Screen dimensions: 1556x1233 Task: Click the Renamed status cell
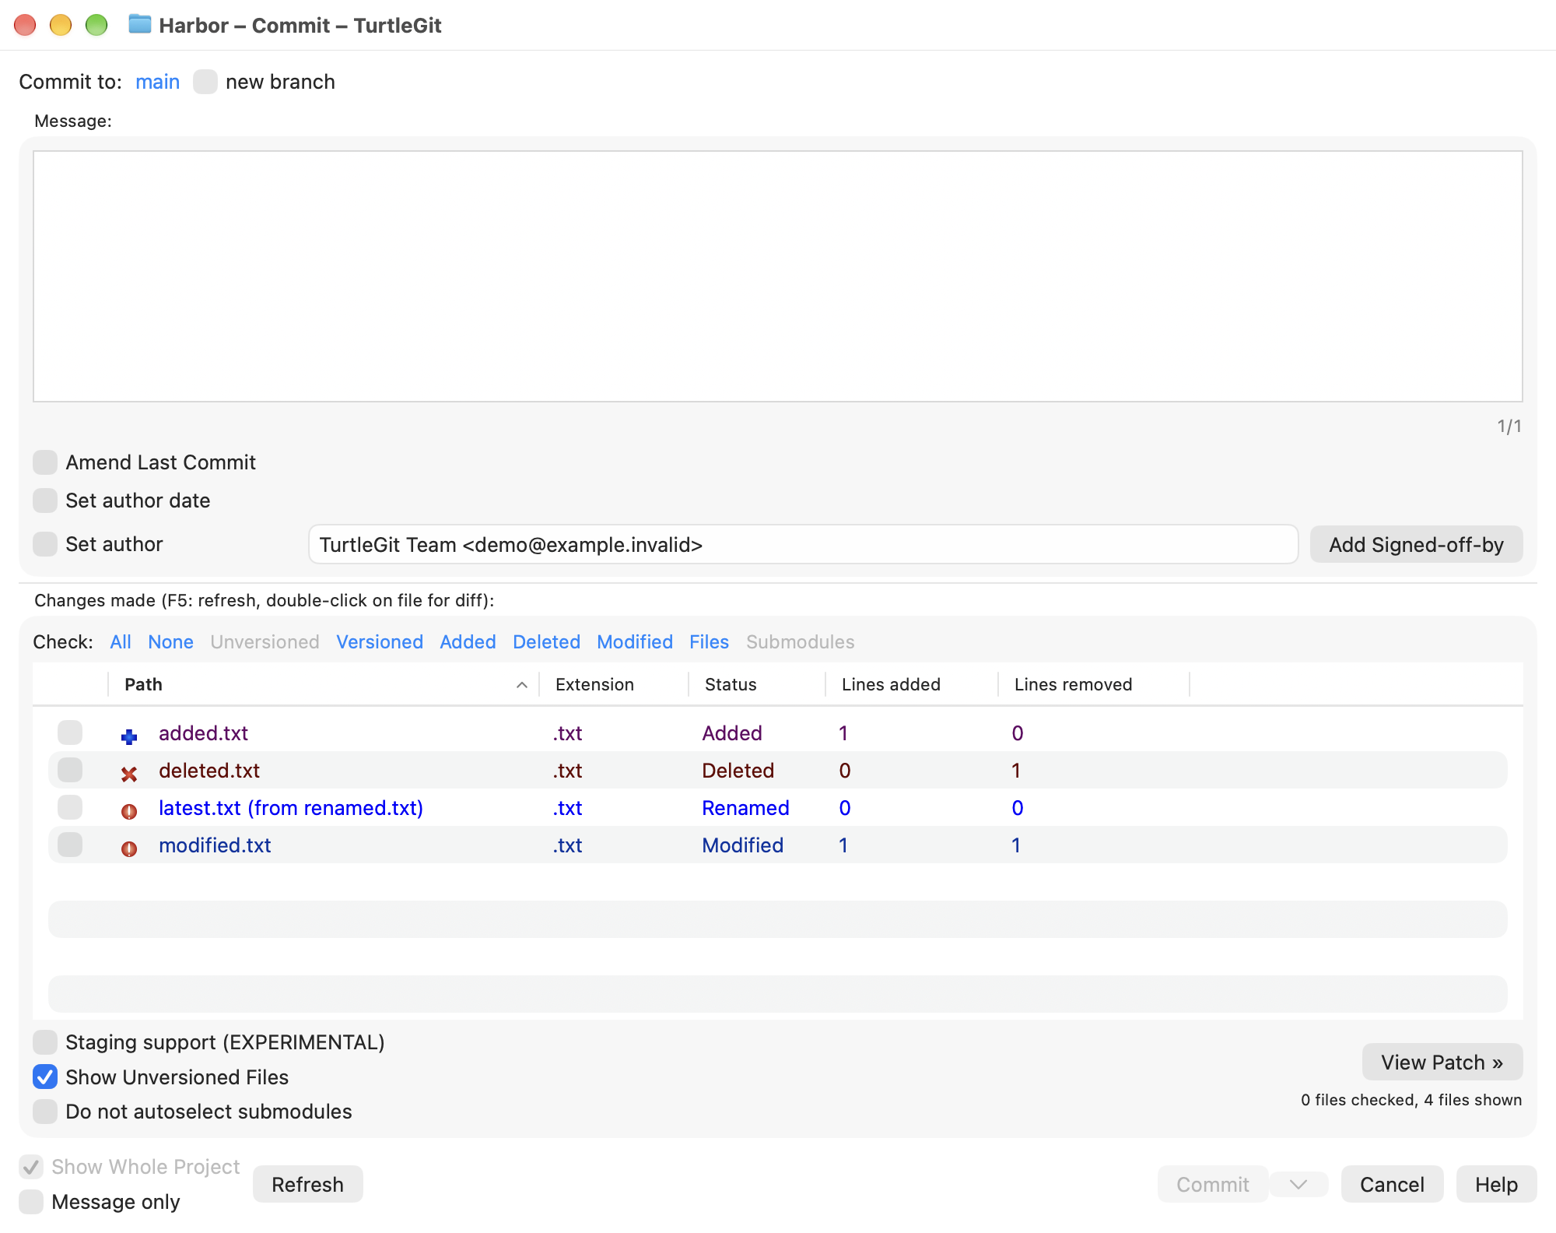click(x=745, y=808)
